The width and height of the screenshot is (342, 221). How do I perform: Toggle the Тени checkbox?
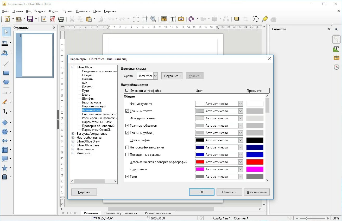(127, 177)
